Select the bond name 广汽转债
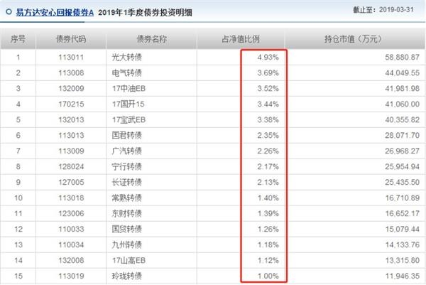Viewport: 426px width, 285px height. [x=127, y=151]
